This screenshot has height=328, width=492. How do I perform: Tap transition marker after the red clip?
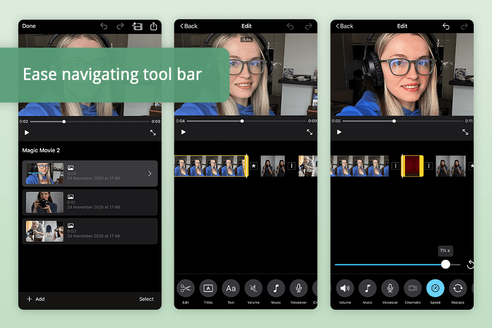429,166
